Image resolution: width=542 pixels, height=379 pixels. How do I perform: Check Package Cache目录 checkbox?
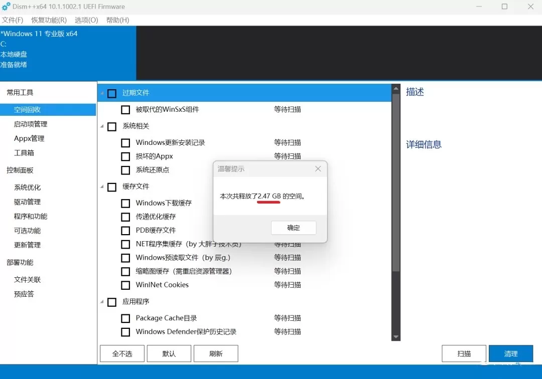click(x=125, y=318)
